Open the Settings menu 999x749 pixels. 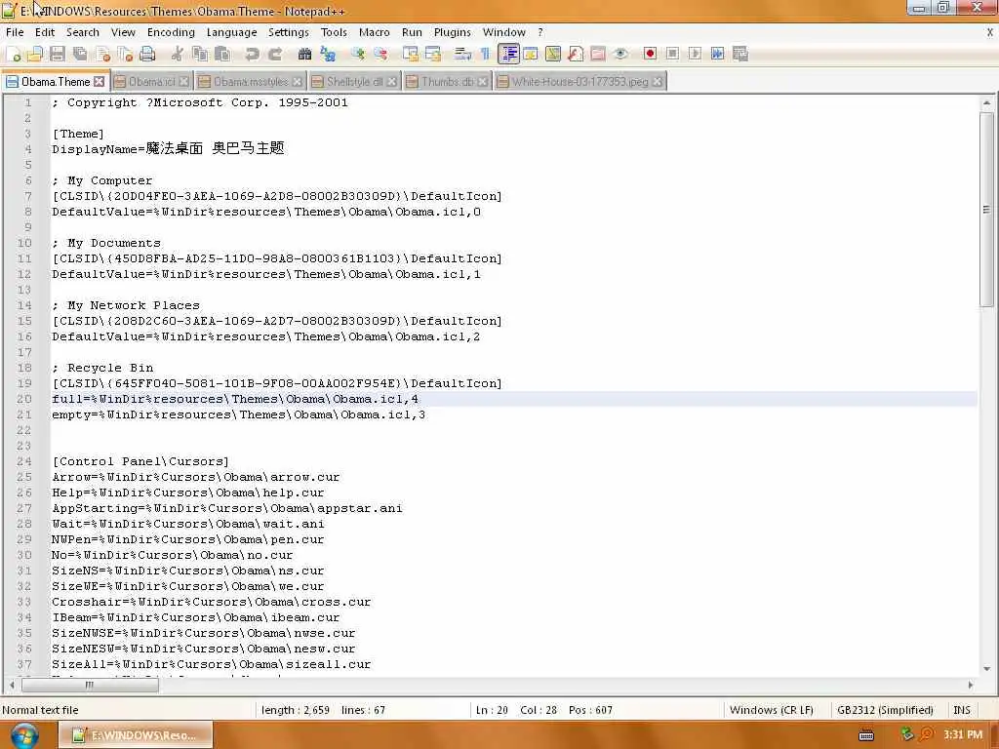[288, 32]
